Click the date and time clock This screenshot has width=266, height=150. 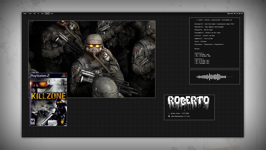(x=235, y=14)
